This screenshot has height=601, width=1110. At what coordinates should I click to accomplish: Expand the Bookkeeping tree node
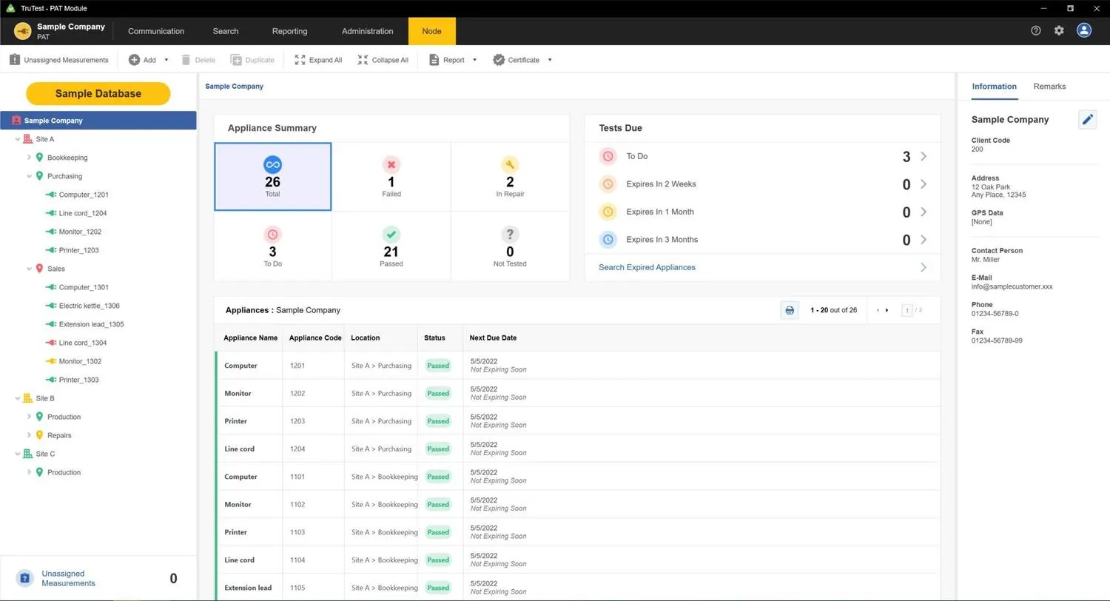pos(30,158)
